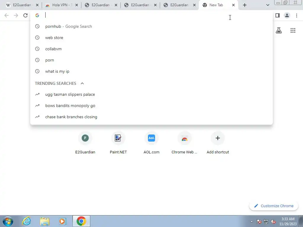Close the Hola VPN tab
Screen dimensions: 303x227
click(x=77, y=5)
